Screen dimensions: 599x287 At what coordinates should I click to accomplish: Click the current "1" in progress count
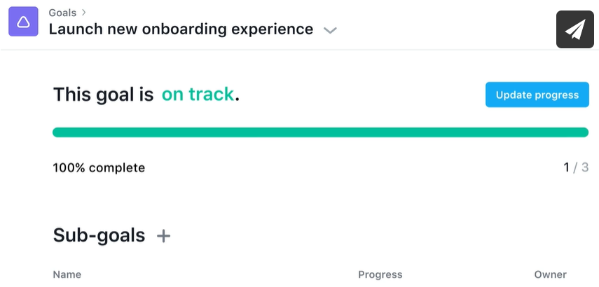[x=567, y=168]
